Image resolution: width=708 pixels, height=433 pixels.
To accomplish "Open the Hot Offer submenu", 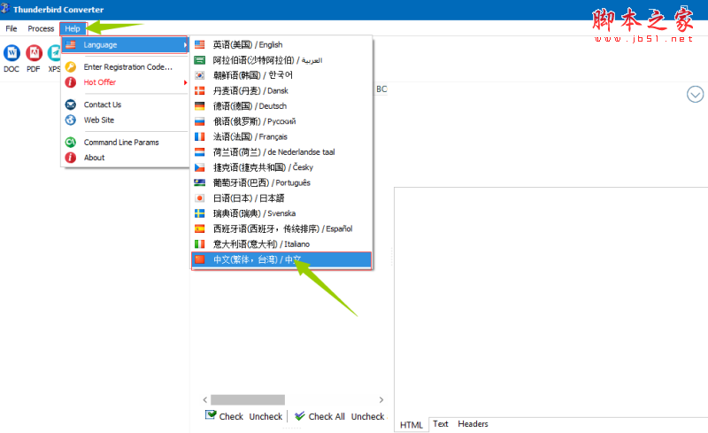I will point(125,82).
